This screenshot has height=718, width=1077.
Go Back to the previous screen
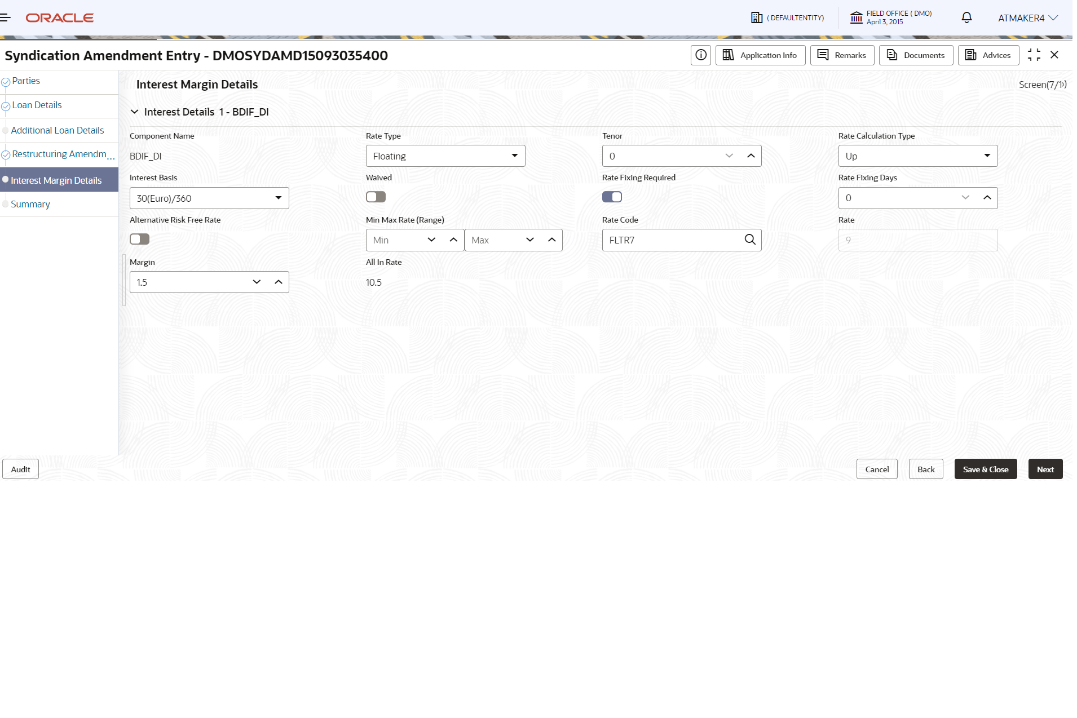[926, 469]
